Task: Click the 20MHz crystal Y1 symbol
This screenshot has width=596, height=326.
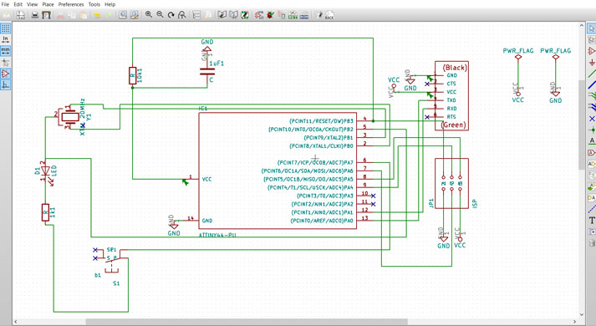Action: (x=70, y=117)
